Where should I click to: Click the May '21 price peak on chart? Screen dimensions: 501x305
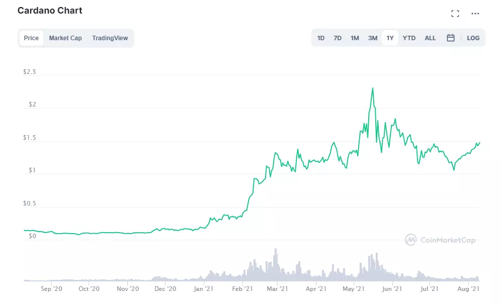[372, 88]
